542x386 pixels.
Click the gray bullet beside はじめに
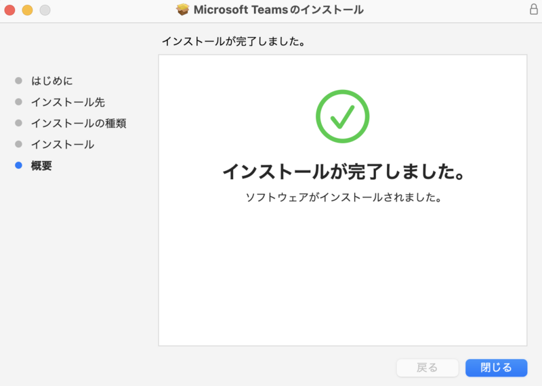click(x=18, y=81)
